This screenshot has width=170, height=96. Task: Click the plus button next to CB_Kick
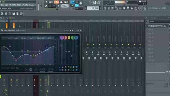coord(100,8)
